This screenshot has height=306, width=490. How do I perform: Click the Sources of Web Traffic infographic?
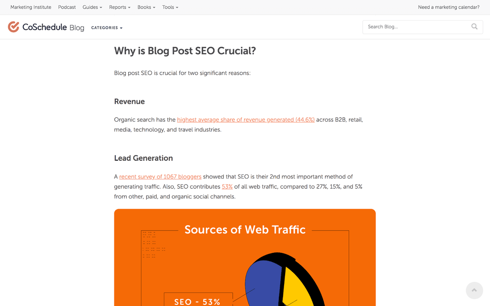[245, 257]
